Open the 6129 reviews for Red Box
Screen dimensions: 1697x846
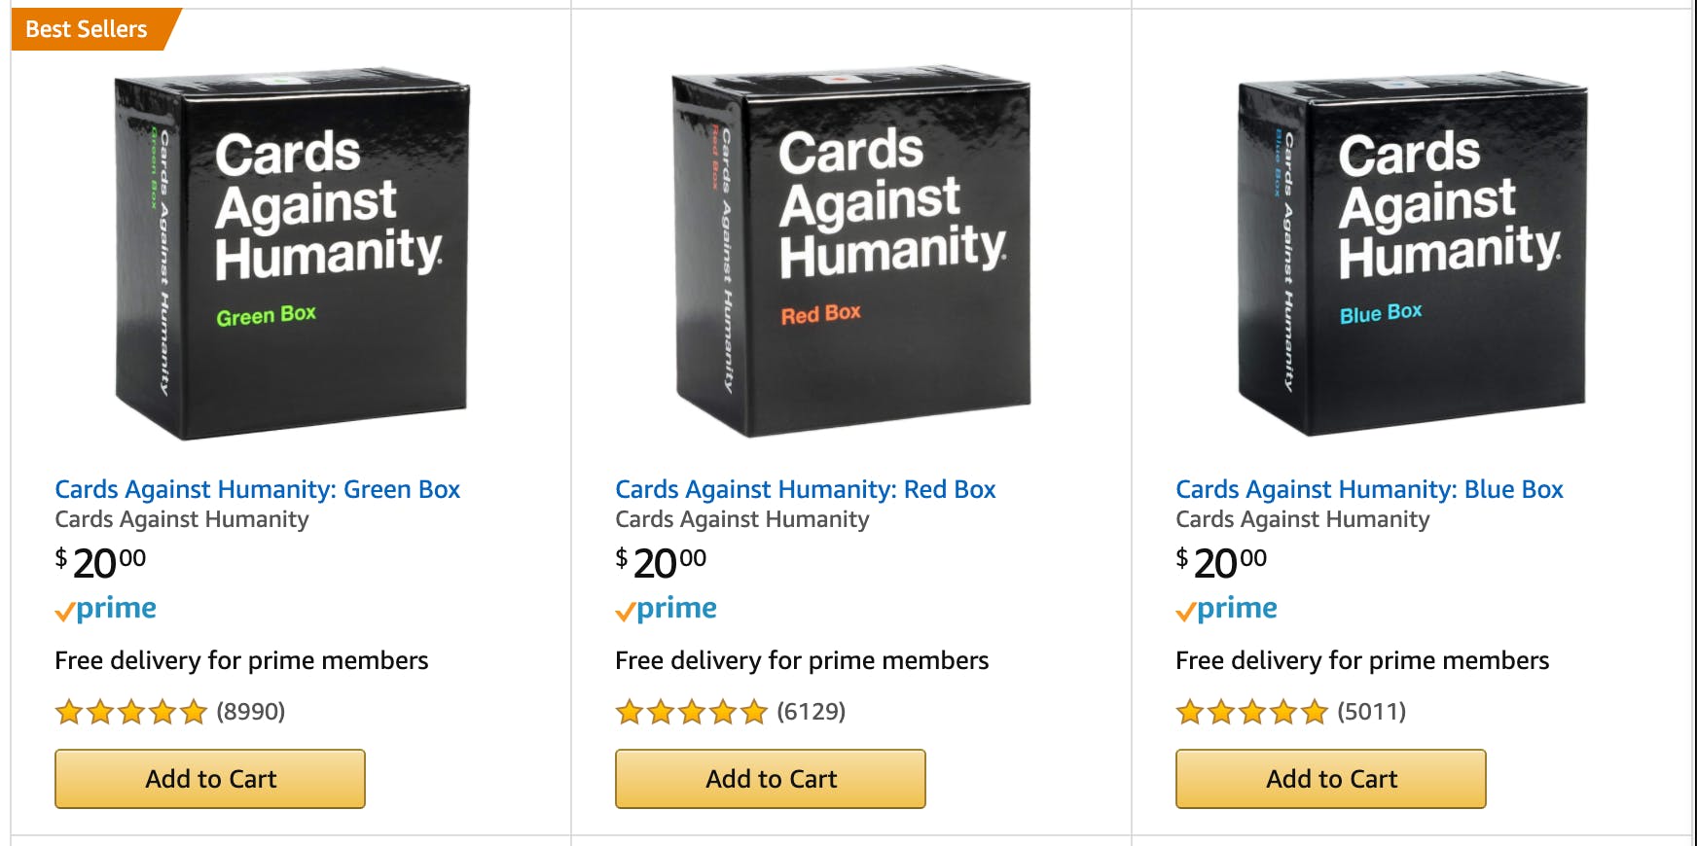pos(812,712)
